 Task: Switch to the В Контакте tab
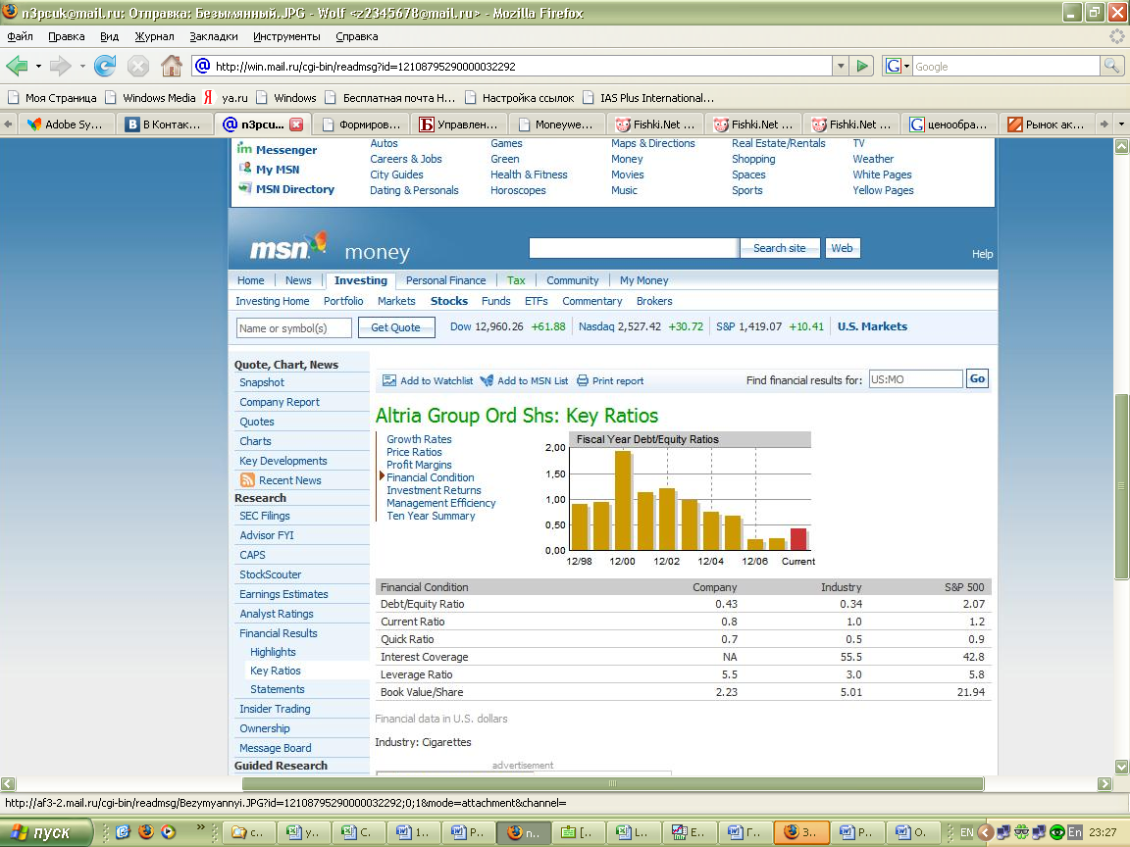coord(165,125)
